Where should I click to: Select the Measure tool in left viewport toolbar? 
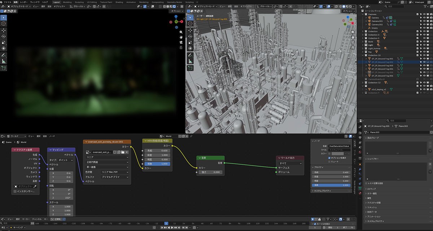click(4, 61)
